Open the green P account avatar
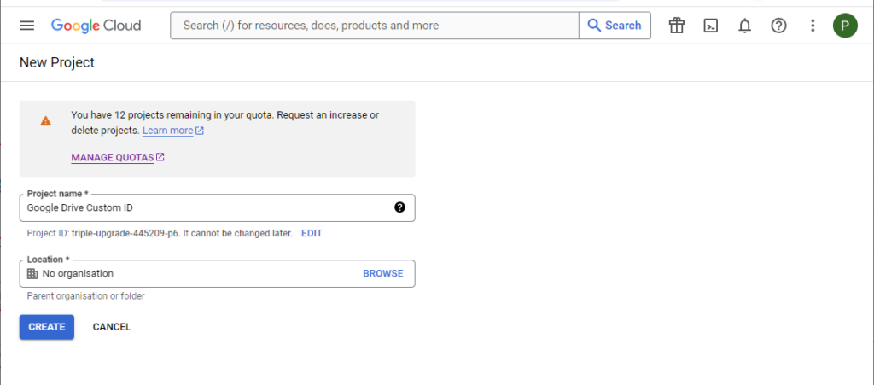 [x=845, y=26]
